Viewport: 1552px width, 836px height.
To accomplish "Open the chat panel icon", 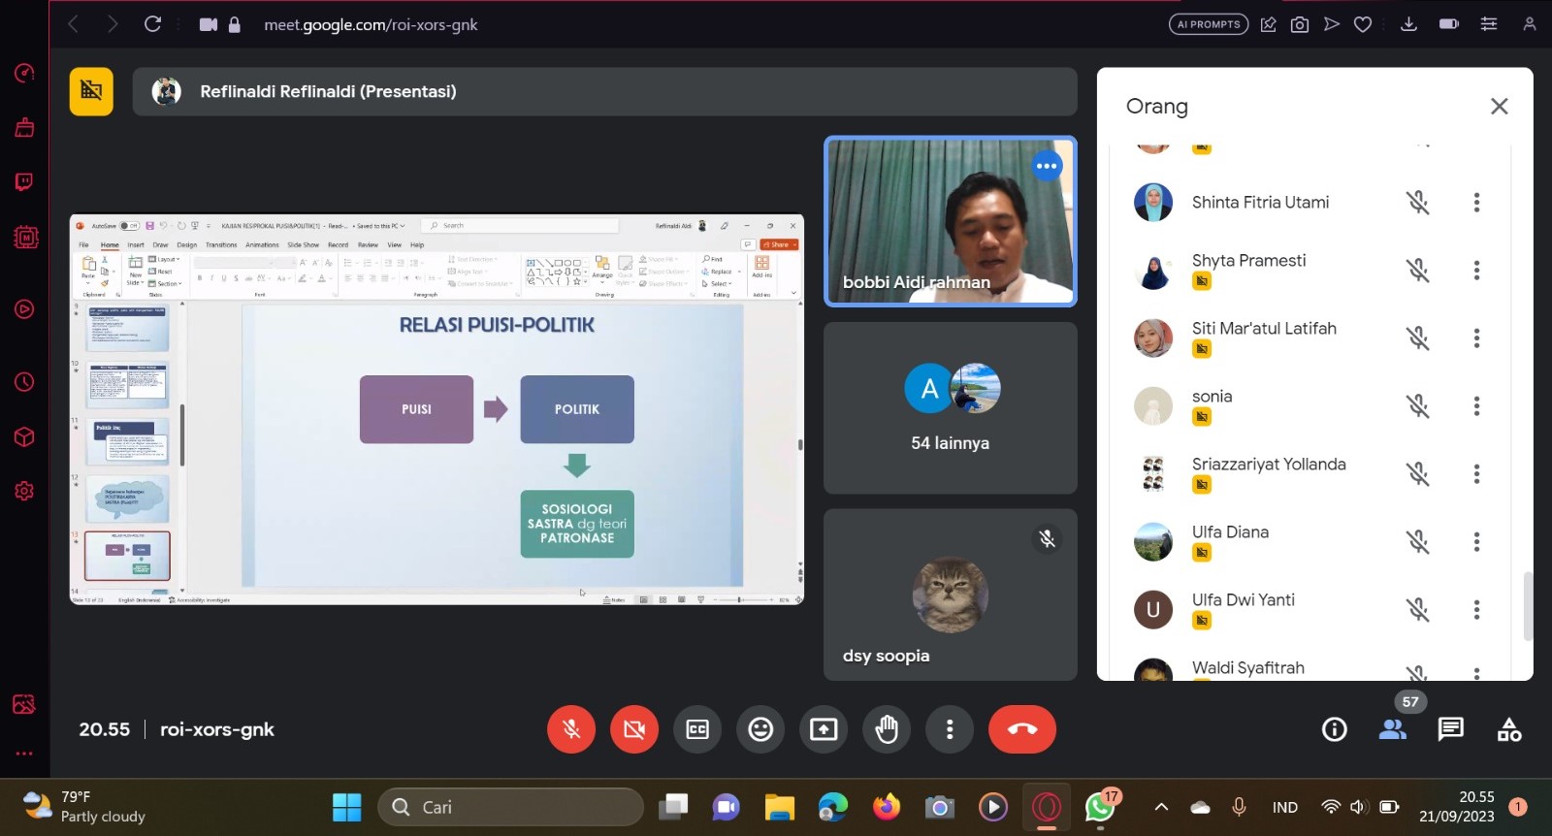I will pos(1450,729).
